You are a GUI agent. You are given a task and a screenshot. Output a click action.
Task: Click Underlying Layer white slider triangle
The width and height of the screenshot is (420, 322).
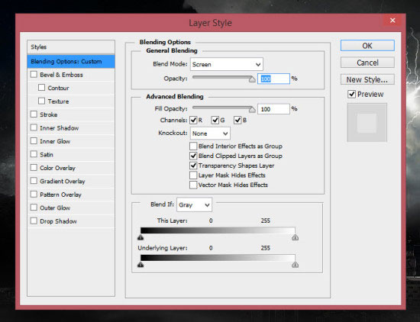tap(296, 265)
